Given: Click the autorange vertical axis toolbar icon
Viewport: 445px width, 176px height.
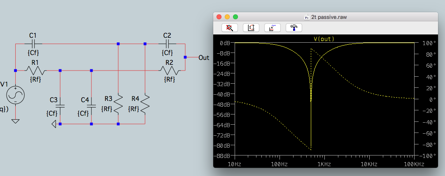Looking at the screenshot, I should point(251,27).
